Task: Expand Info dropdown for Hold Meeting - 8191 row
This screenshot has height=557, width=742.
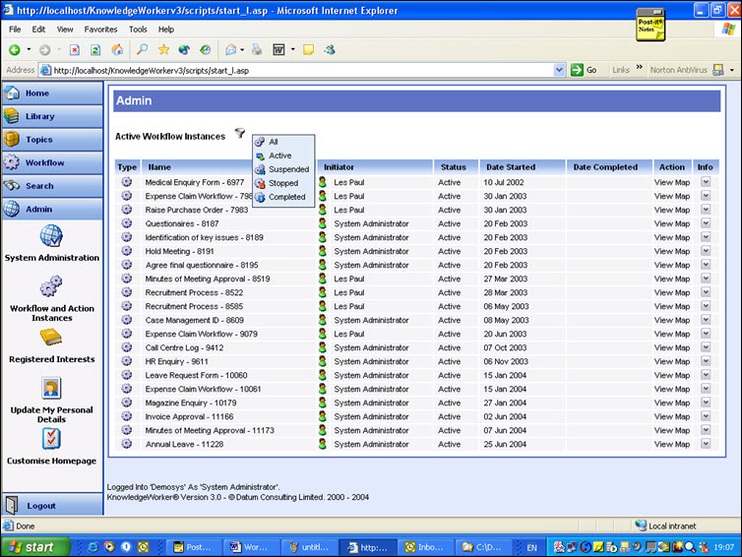Action: [x=706, y=251]
